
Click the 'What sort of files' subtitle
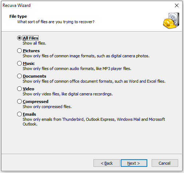tap(56, 22)
